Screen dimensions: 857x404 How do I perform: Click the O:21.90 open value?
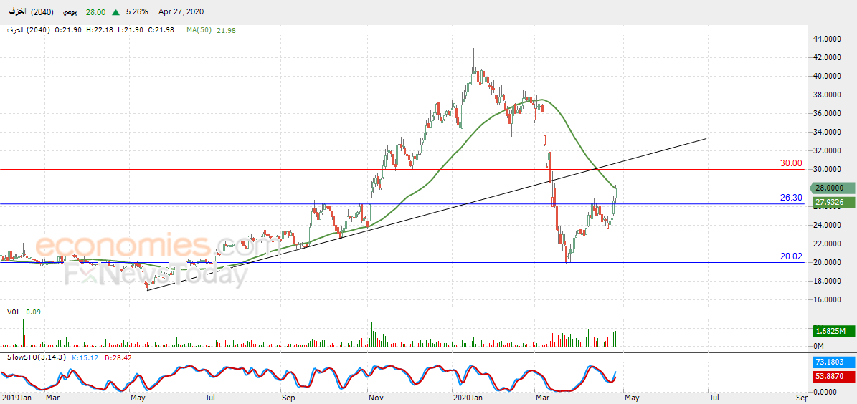tap(70, 30)
